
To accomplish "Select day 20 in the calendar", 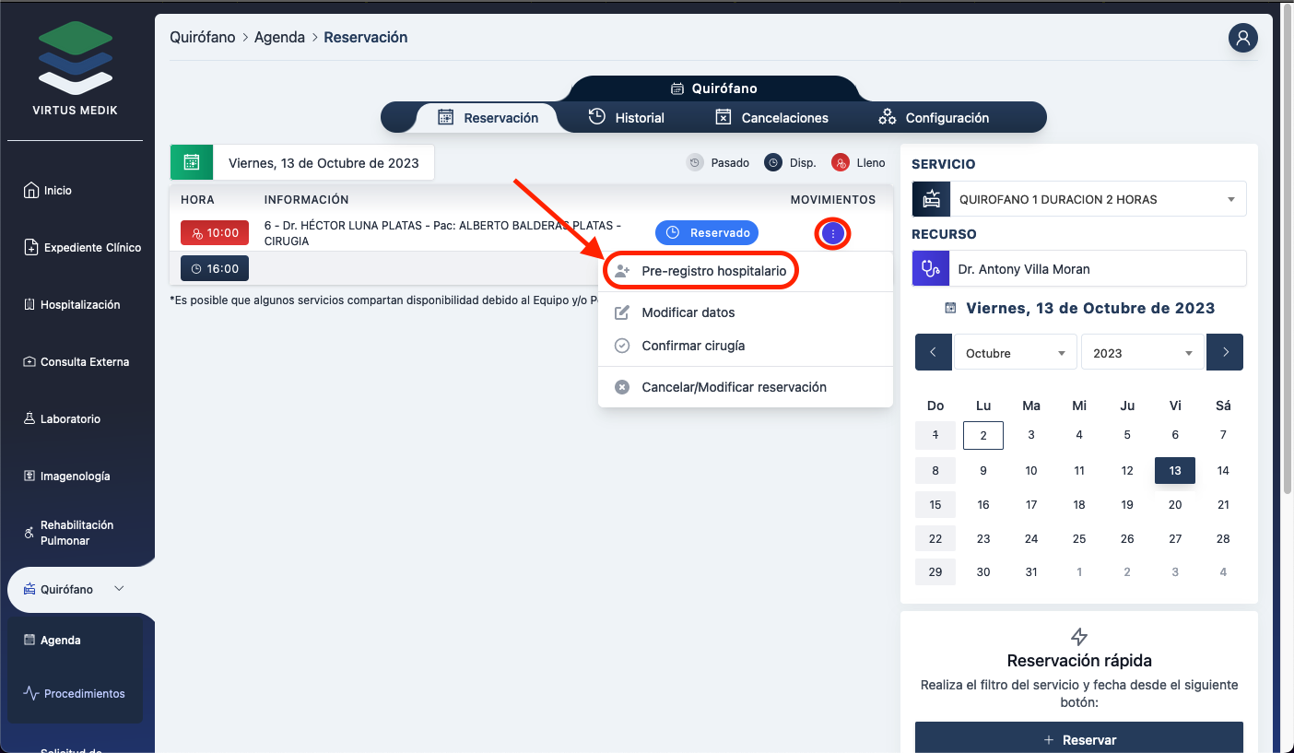I will click(x=1174, y=505).
